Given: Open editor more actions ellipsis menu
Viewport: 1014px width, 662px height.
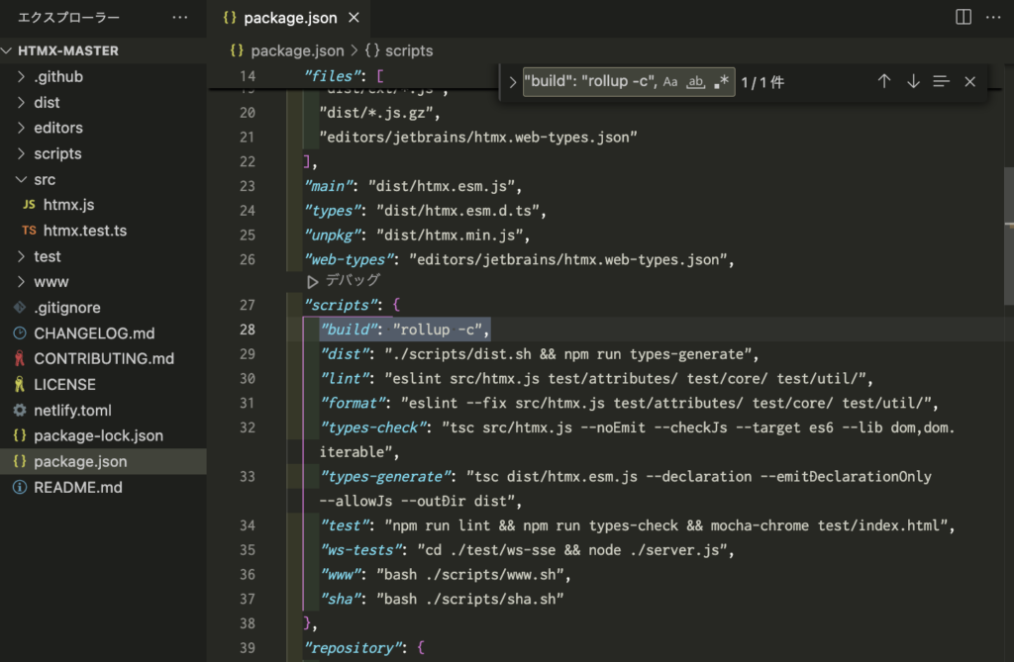Looking at the screenshot, I should coord(993,18).
